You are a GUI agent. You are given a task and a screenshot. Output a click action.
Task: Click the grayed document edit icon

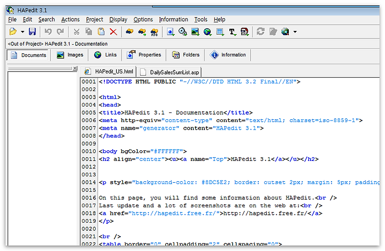273,31
